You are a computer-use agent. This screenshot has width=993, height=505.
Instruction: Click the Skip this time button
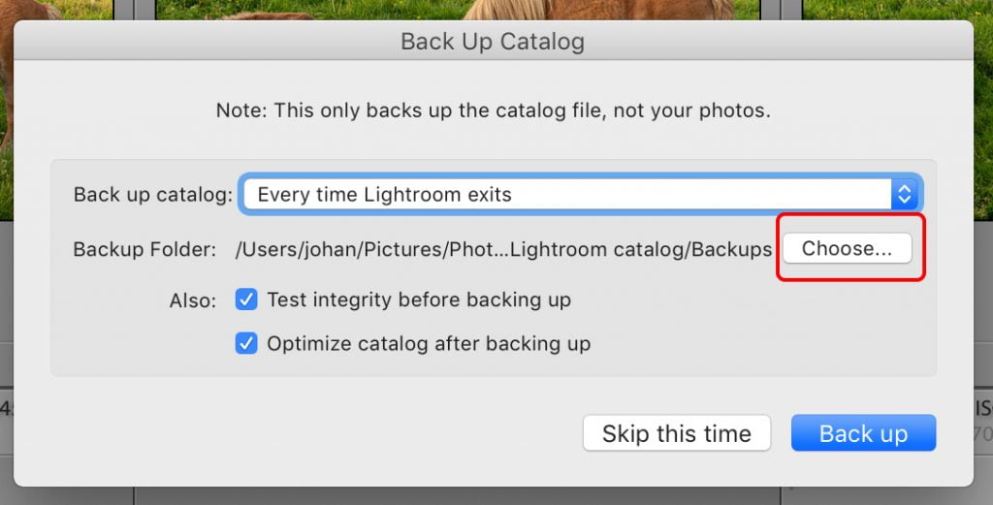click(x=676, y=433)
